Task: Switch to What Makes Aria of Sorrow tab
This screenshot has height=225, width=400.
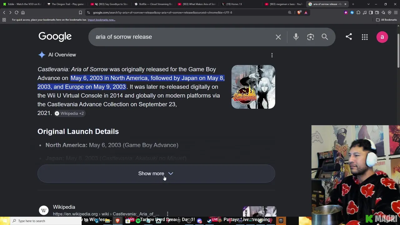Action: click(x=197, y=4)
